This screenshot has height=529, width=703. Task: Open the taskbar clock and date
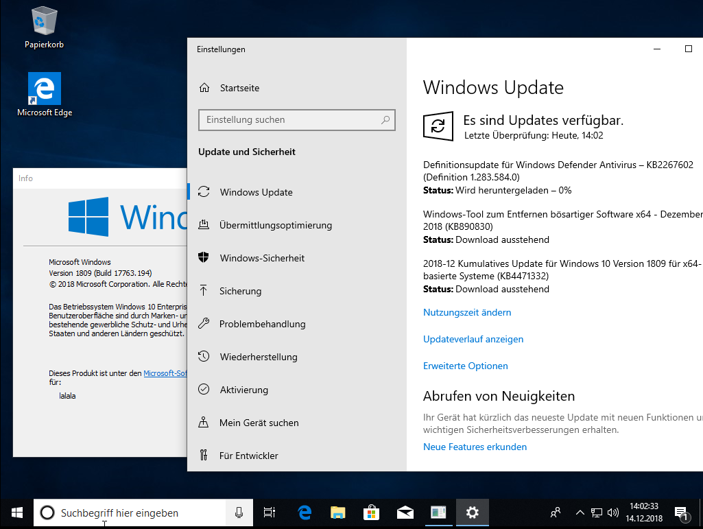644,513
